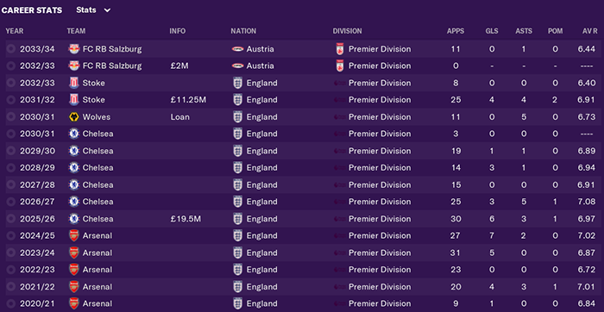The image size is (604, 312).
Task: Select the 2030/31 Wolves row radio circle
Action: coord(10,117)
